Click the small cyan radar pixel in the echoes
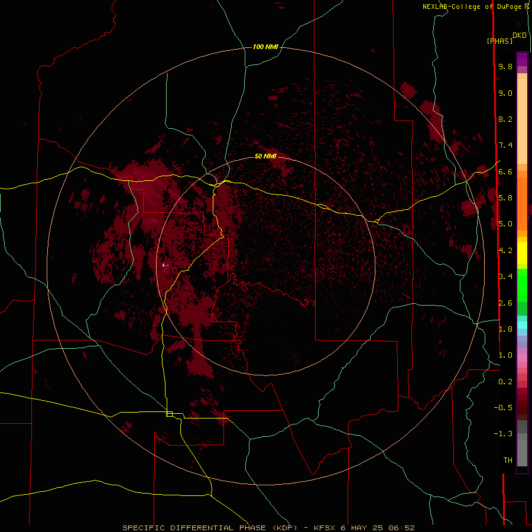The width and height of the screenshot is (532, 532). point(164,265)
